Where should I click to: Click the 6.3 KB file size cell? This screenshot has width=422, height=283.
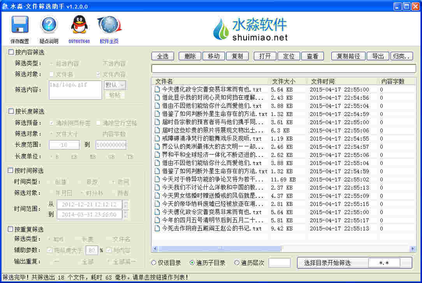tap(280, 130)
